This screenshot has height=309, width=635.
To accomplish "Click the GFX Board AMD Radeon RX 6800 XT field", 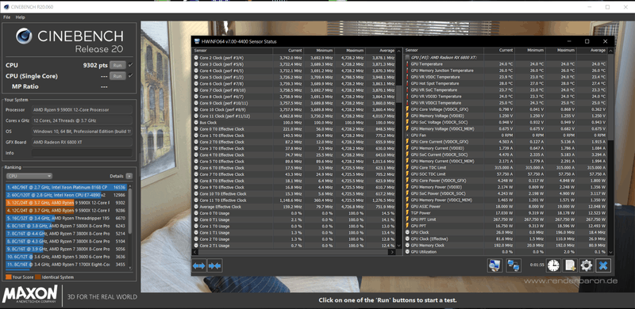I will click(x=82, y=143).
